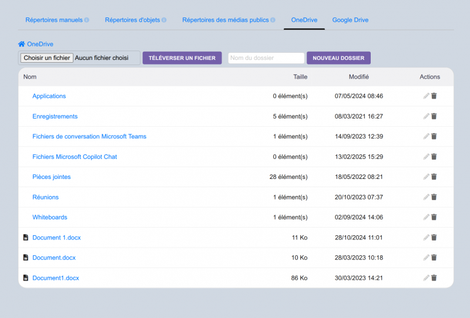Trash the Fichiers de conversation Microsoft Teams folder
The image size is (470, 318).
434,136
